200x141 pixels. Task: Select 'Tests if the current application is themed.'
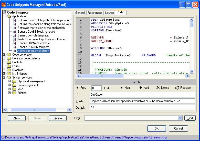[42, 39]
